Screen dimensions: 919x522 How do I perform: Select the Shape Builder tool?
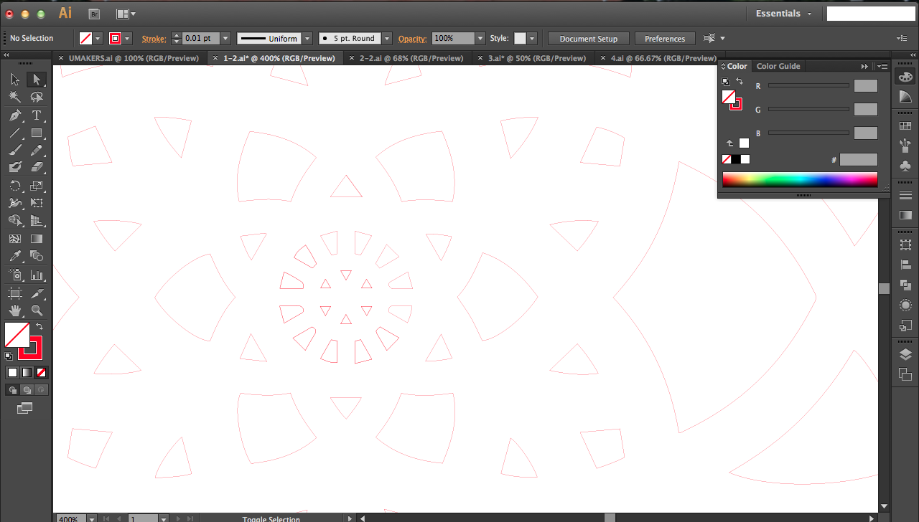point(15,221)
